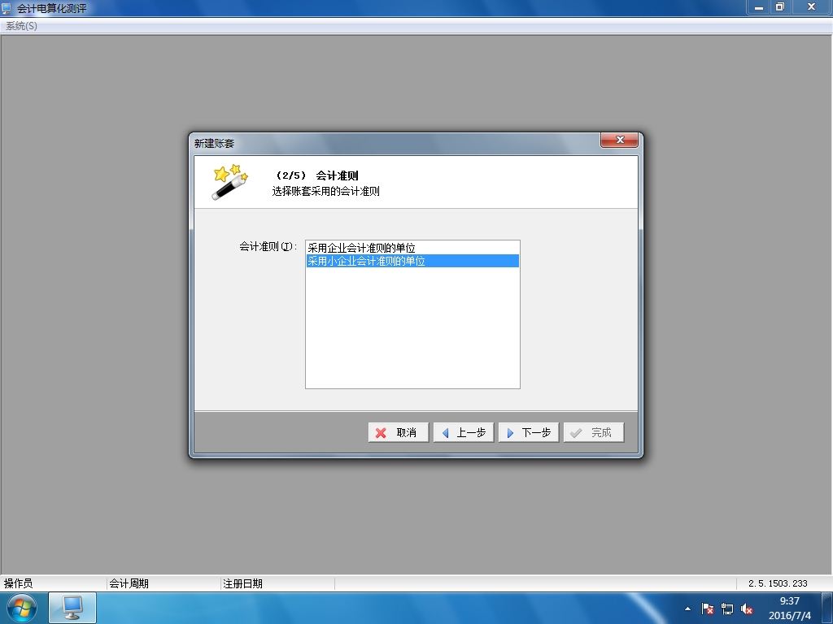Close the 新建账套 dialog
The height and width of the screenshot is (624, 833).
[619, 140]
